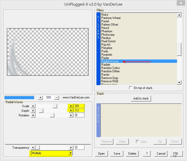Click the www.VanDerLee.com link
This screenshot has width=187, height=161.
coord(76,97)
